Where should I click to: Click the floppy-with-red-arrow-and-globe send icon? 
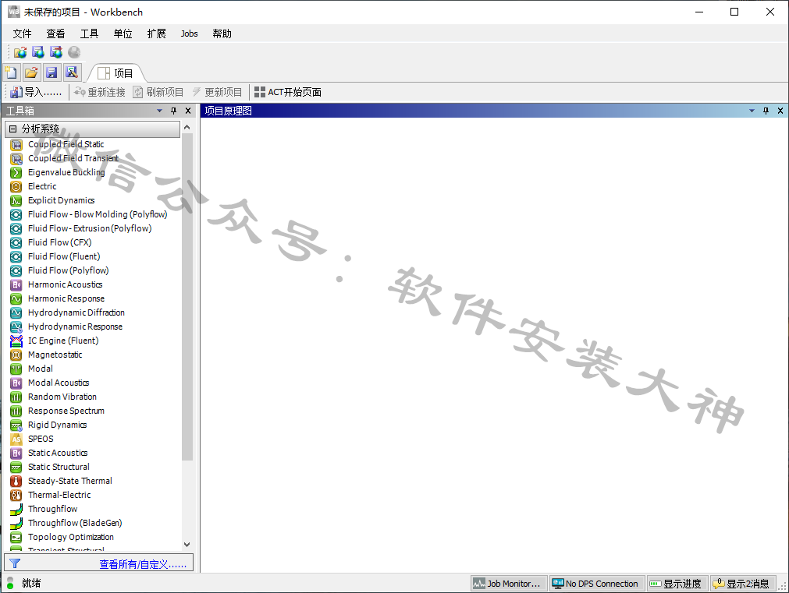pyautogui.click(x=56, y=52)
